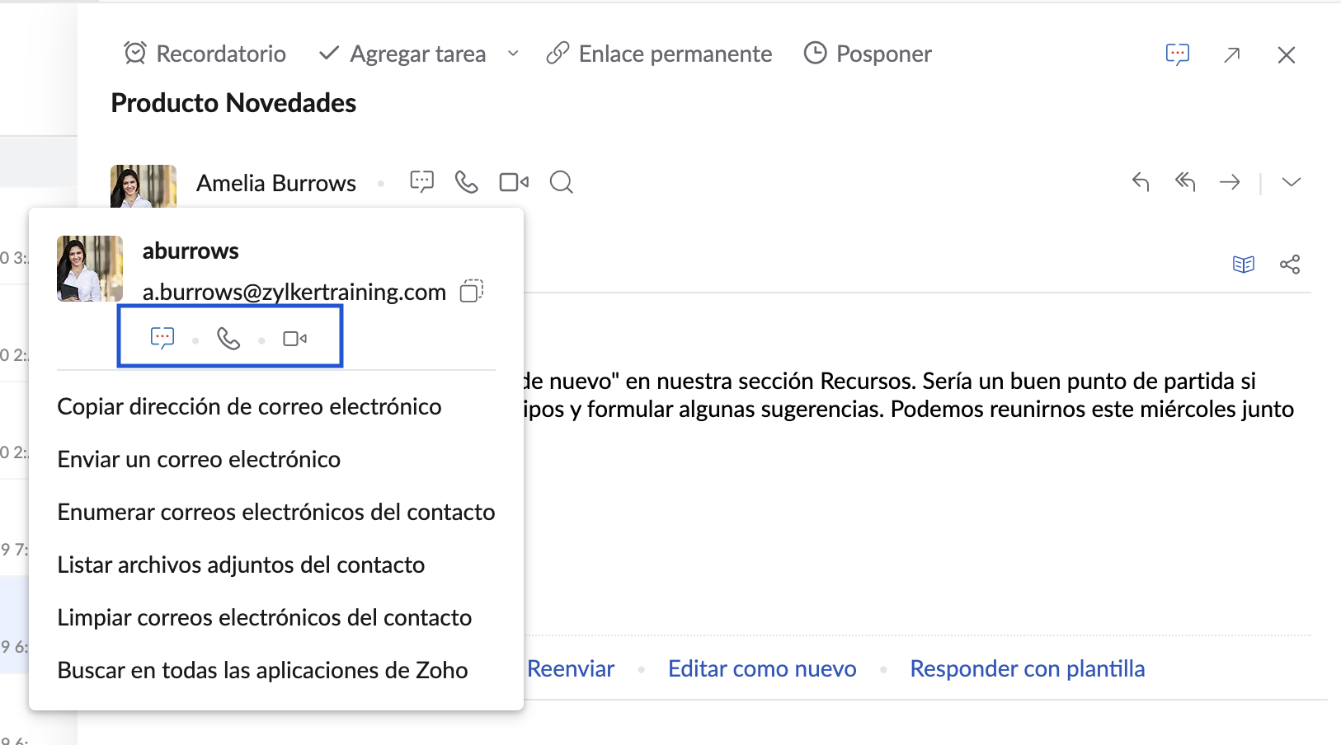Image resolution: width=1341 pixels, height=745 pixels.
Task: Click the chat icon in contact popup
Action: 162,338
